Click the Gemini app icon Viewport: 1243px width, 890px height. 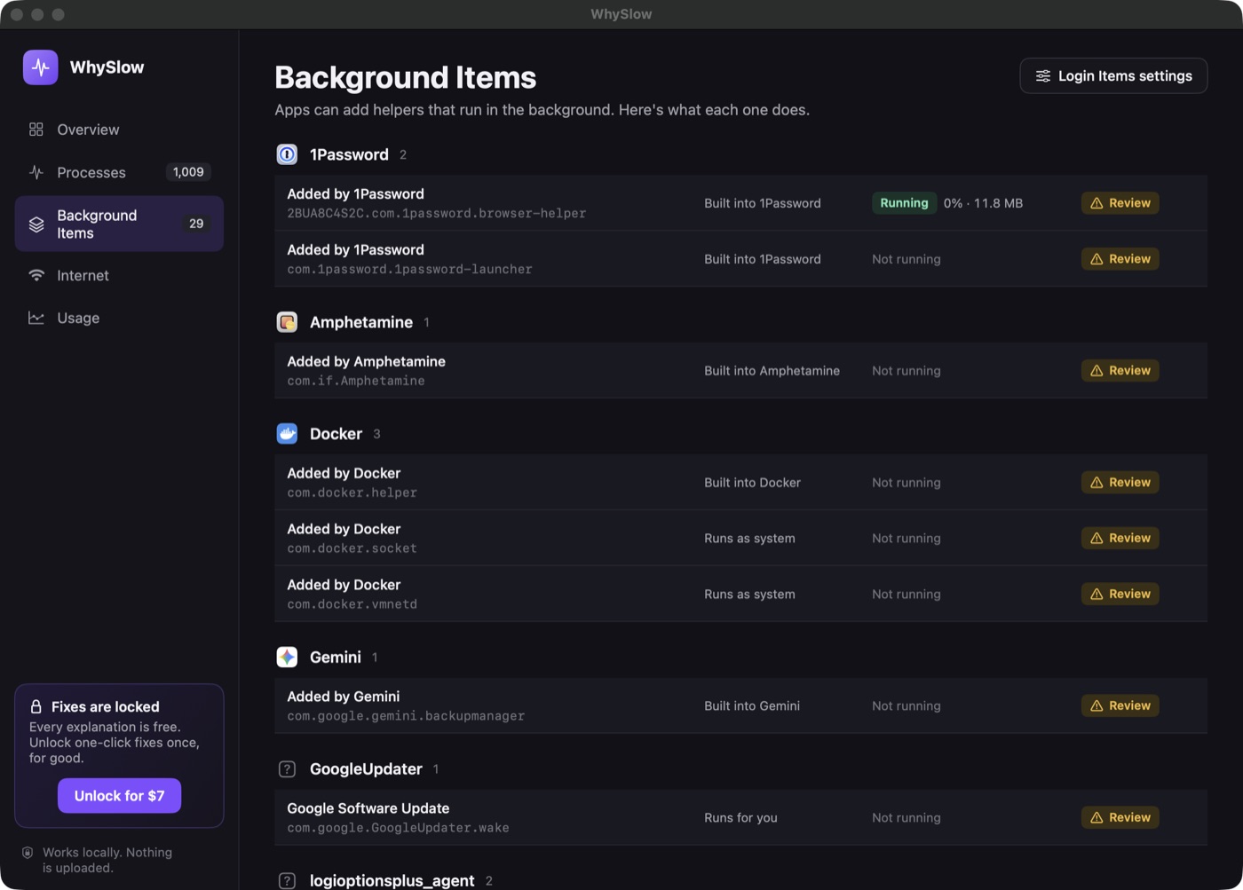click(x=287, y=657)
